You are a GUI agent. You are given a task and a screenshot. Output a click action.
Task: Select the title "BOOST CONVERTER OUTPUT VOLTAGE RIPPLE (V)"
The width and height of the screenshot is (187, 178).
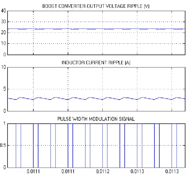tap(96, 6)
